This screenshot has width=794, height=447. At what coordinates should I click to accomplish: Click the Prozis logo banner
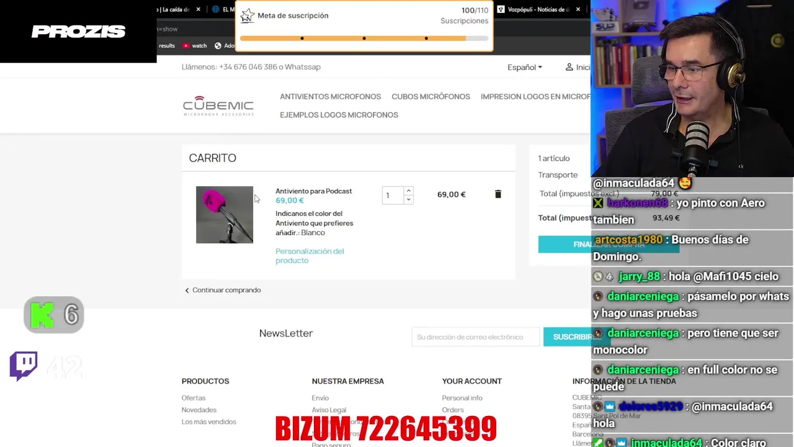point(78,31)
